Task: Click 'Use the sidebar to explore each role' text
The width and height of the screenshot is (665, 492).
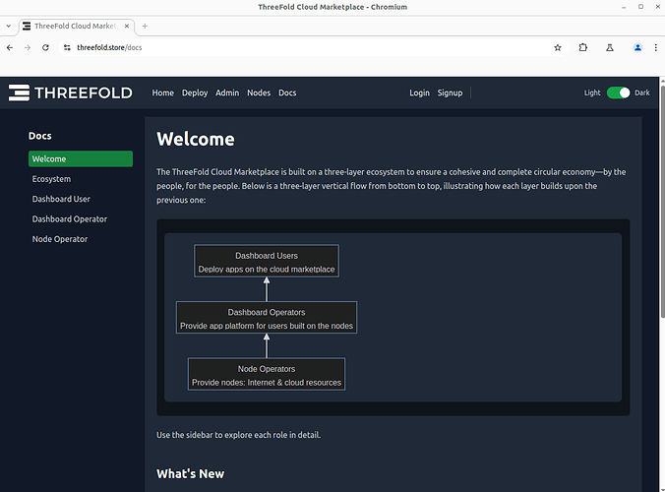Action: 239,435
